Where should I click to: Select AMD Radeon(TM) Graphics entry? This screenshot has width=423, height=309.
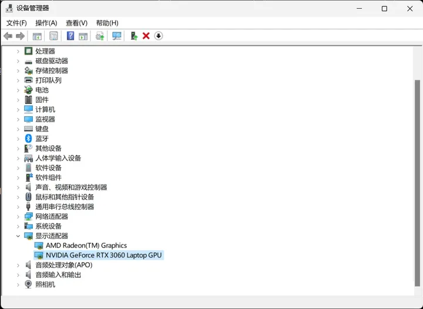tap(86, 246)
